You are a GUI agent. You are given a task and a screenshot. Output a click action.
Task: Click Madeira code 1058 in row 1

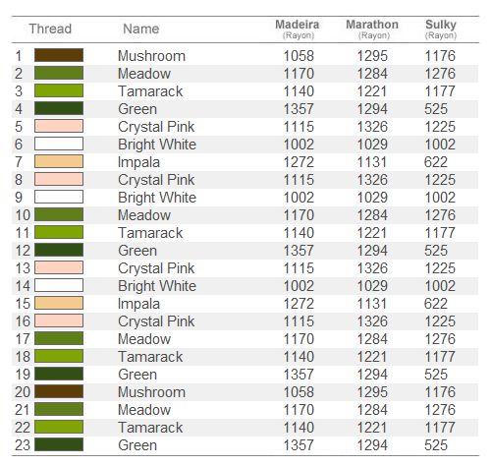[x=299, y=56]
